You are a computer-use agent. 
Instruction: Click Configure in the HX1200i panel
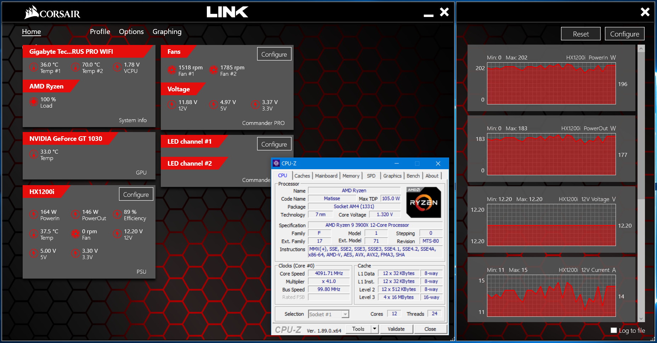pyautogui.click(x=136, y=194)
